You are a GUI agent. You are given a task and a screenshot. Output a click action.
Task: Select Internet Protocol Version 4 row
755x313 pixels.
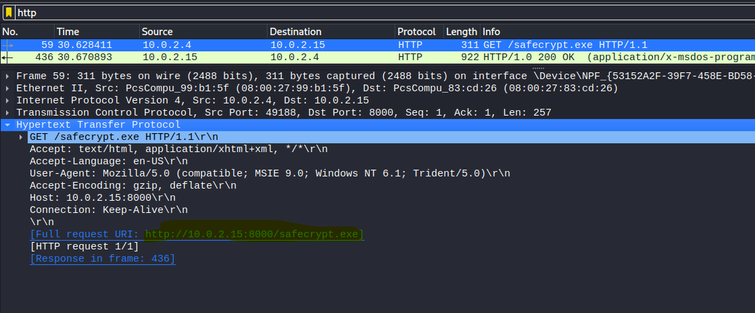[377, 101]
